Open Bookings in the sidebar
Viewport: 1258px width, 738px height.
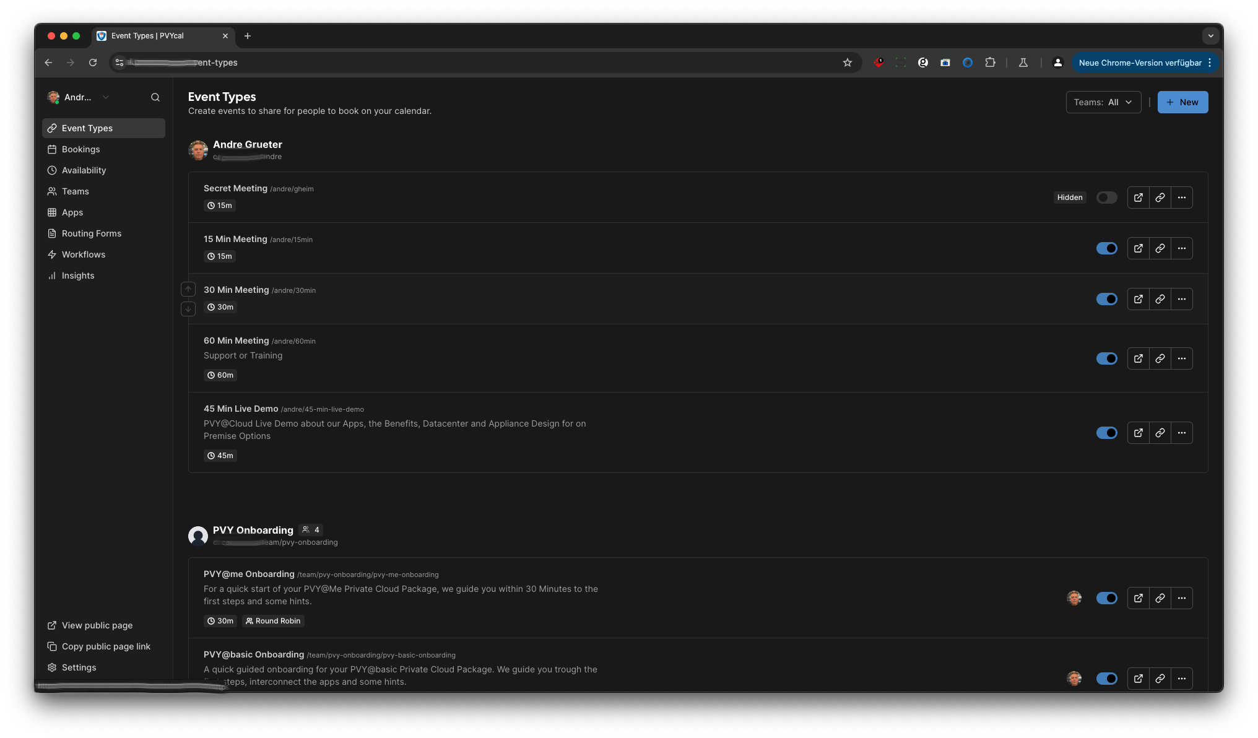(103, 149)
